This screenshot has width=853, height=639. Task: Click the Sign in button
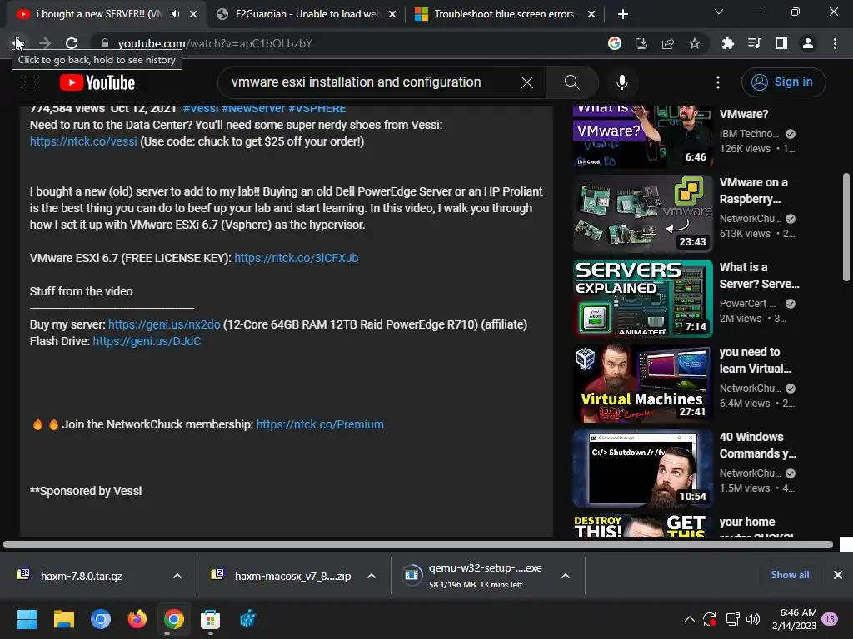[783, 82]
